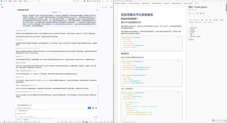
Task: Toggle the Copilot chat icon in title bar
Action: pyautogui.click(x=77, y=1)
